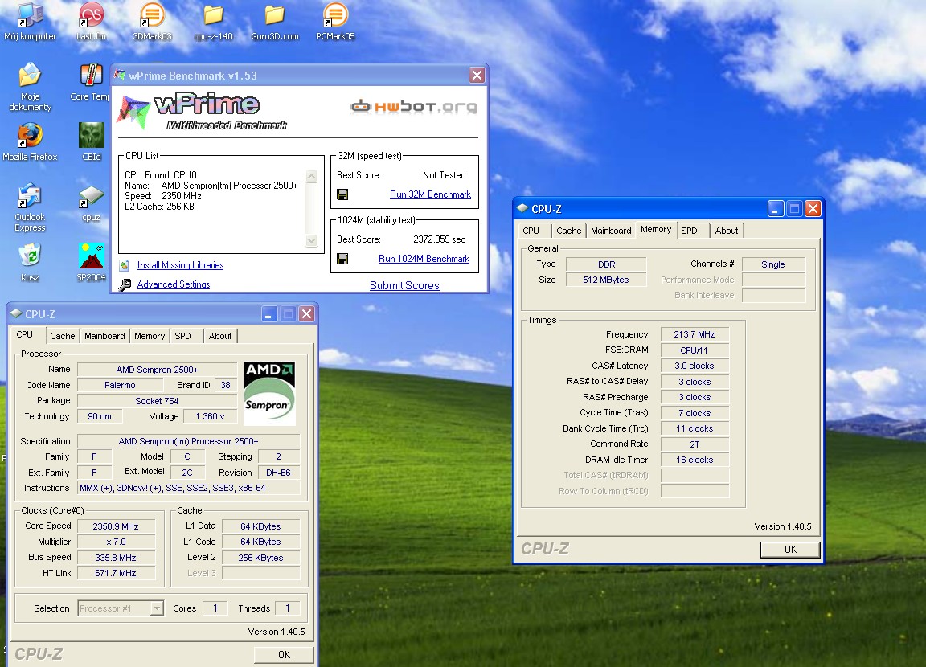Open the Advanced Settings link

tap(174, 284)
